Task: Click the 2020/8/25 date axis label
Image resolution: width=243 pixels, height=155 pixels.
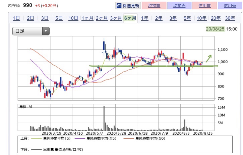Action: pos(203,133)
